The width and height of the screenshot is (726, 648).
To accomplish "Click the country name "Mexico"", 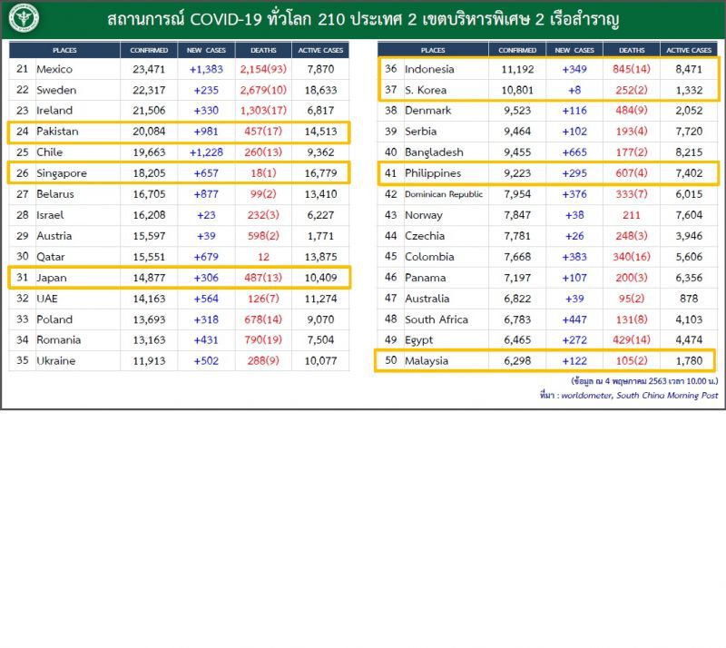I will point(54,70).
